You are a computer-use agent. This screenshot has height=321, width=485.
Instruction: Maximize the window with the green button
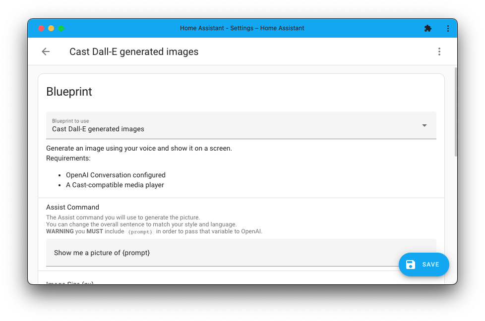click(61, 28)
